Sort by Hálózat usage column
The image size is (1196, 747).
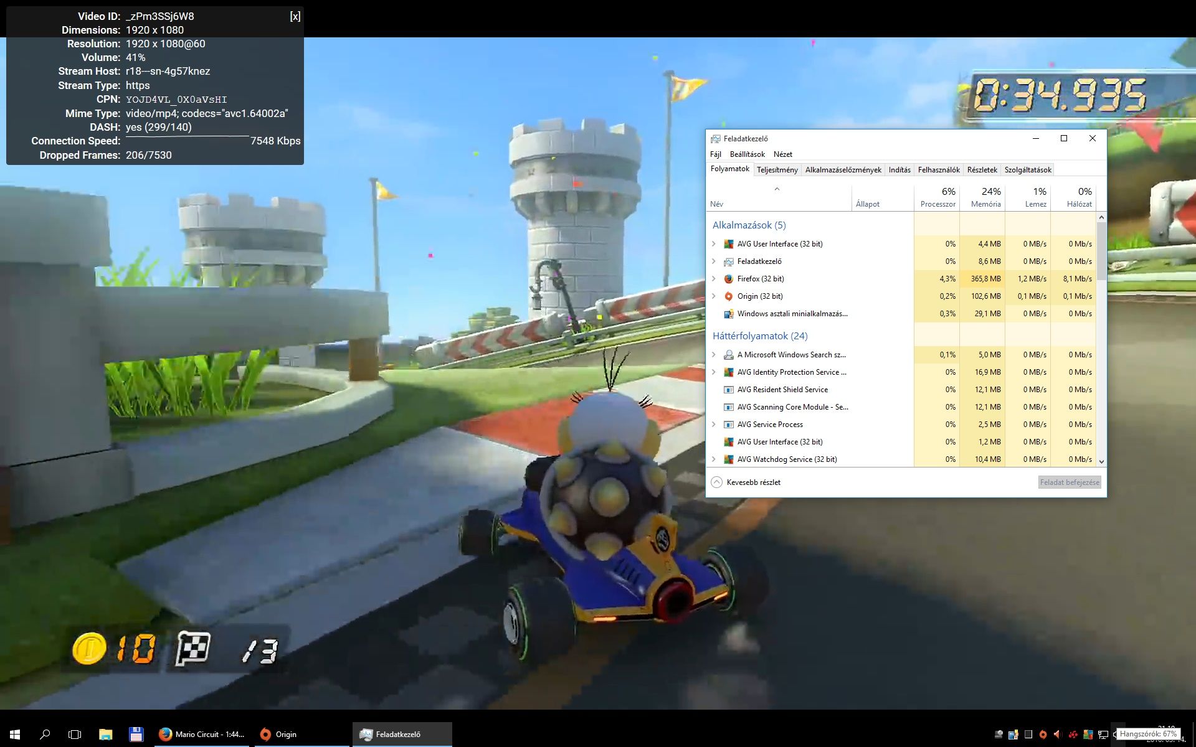coord(1073,197)
